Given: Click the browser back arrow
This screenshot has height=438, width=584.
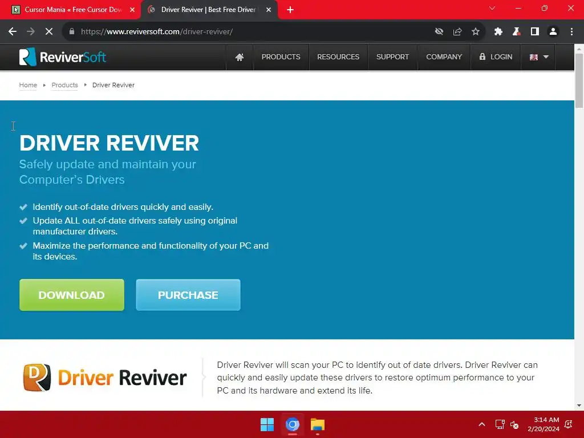Looking at the screenshot, I should coord(13,32).
